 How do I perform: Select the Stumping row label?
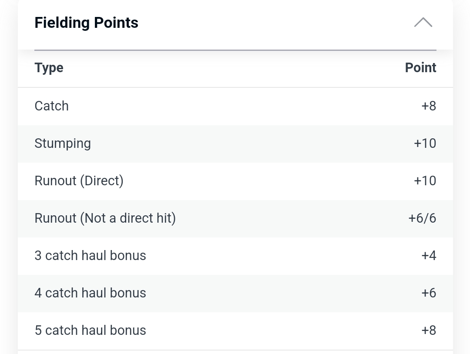[63, 144]
